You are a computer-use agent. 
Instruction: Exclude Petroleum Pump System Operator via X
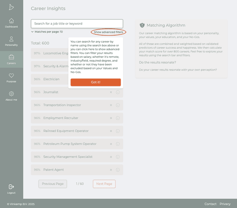[111, 144]
